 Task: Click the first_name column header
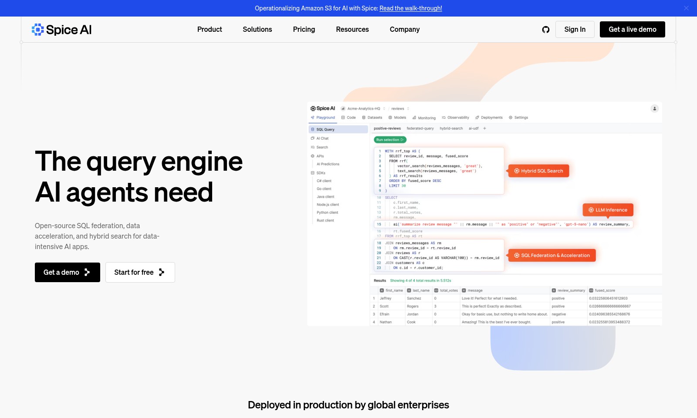click(391, 290)
